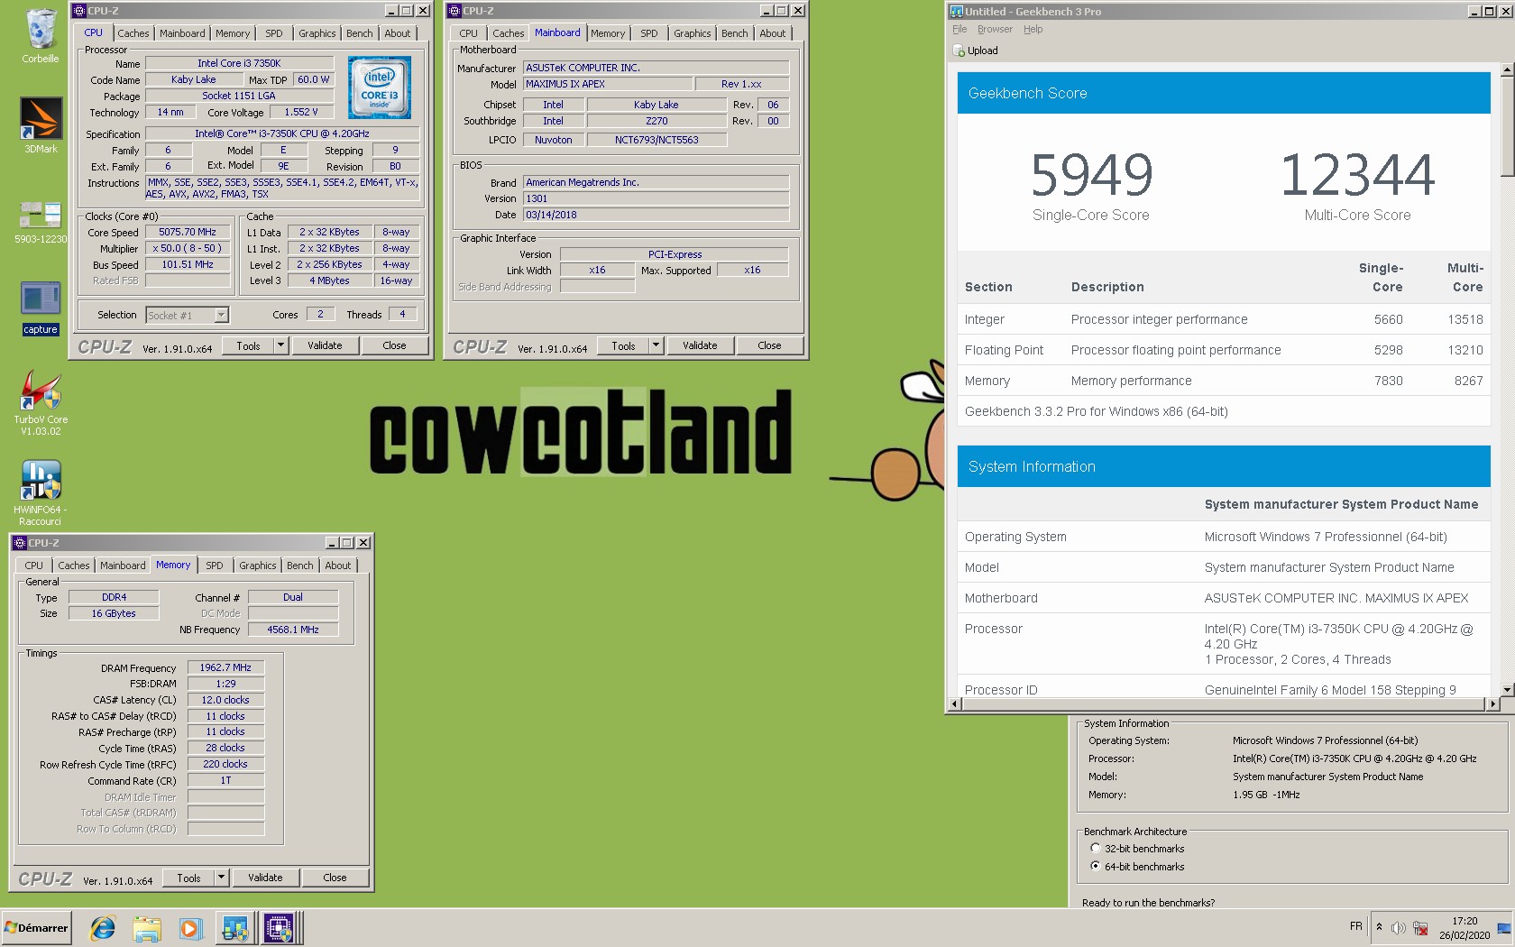Open Bench tab in first CPU-Z window

click(359, 33)
